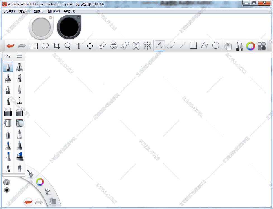The width and height of the screenshot is (273, 209).
Task: Select the straight Line drawing tool
Action: tap(182, 45)
